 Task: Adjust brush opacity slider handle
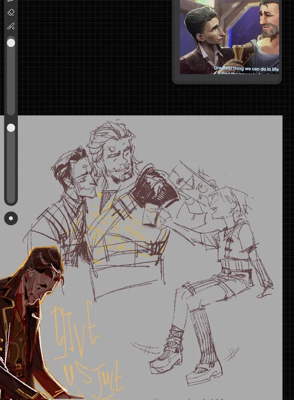11,128
